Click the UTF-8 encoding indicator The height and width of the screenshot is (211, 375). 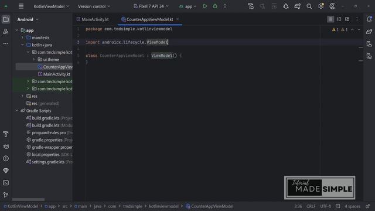[x=326, y=206]
